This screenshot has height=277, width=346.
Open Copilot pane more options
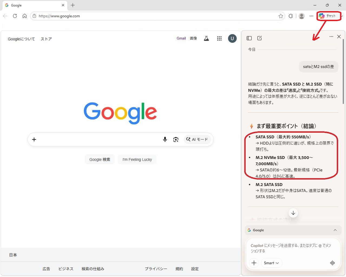point(331,37)
